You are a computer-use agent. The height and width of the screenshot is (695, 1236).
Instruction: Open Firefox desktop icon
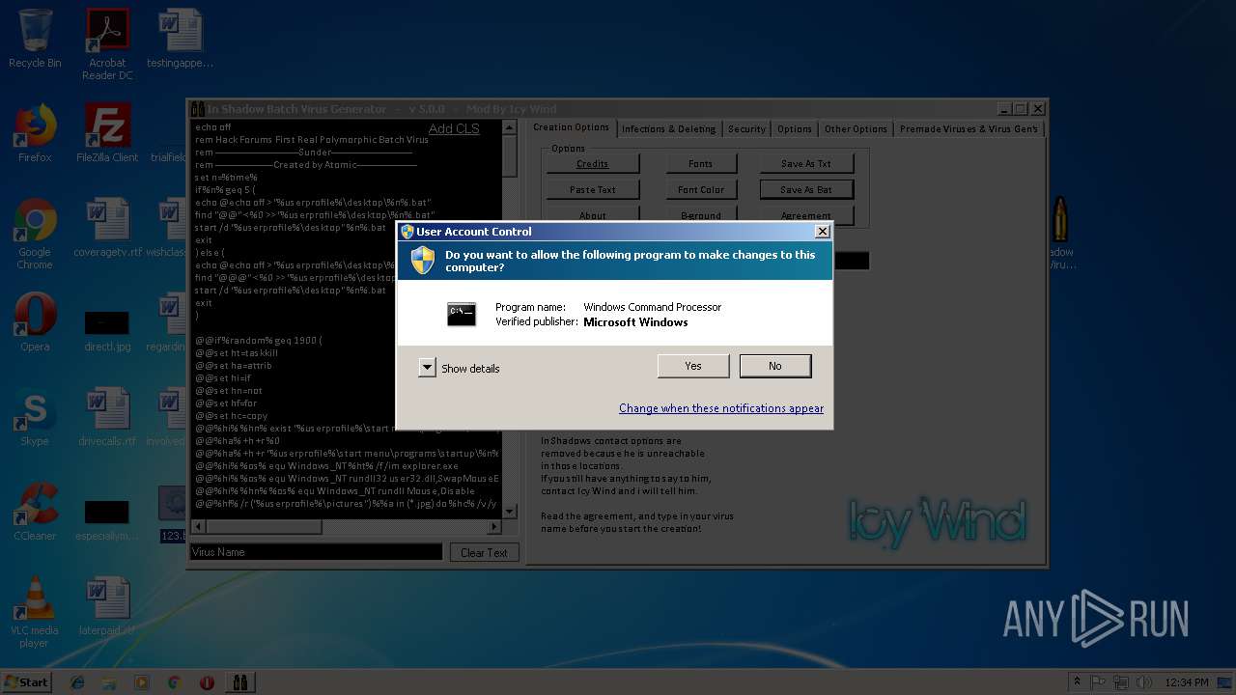(x=35, y=133)
